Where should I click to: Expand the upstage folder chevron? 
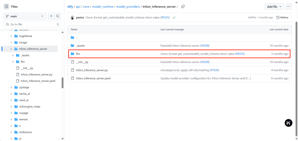coord(11,87)
